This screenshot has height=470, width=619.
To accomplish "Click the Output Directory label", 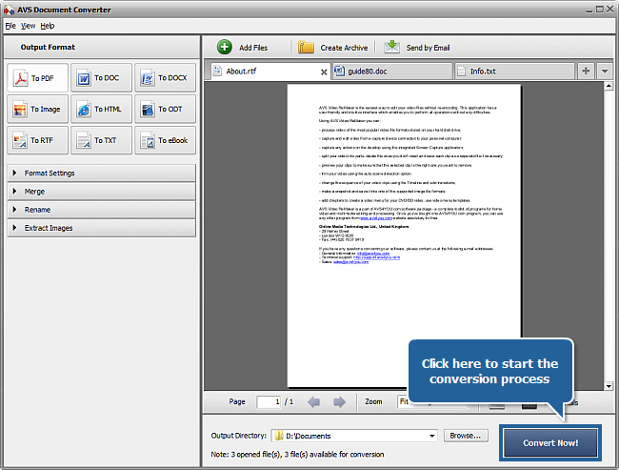I will pyautogui.click(x=239, y=436).
